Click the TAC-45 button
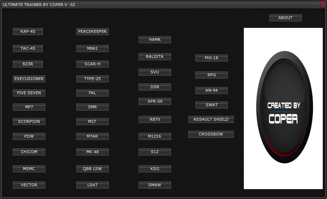327x199 pixels. [x=28, y=48]
